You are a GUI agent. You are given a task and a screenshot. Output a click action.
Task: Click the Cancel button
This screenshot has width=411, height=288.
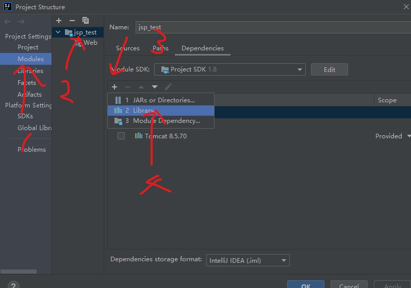coord(349,285)
